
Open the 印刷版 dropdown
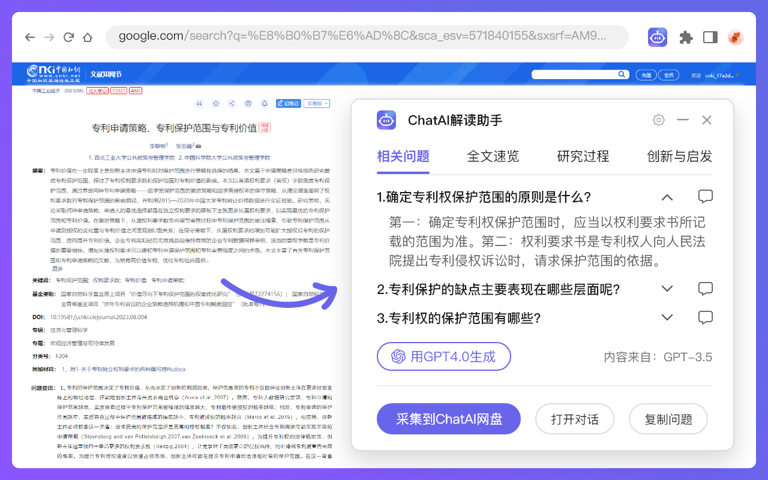pos(316,103)
